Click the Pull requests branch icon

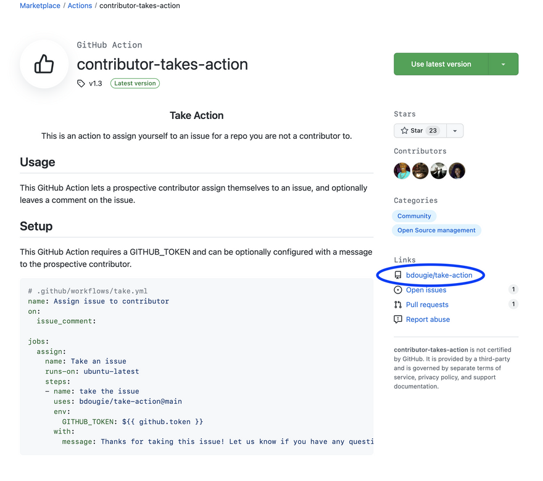click(398, 305)
